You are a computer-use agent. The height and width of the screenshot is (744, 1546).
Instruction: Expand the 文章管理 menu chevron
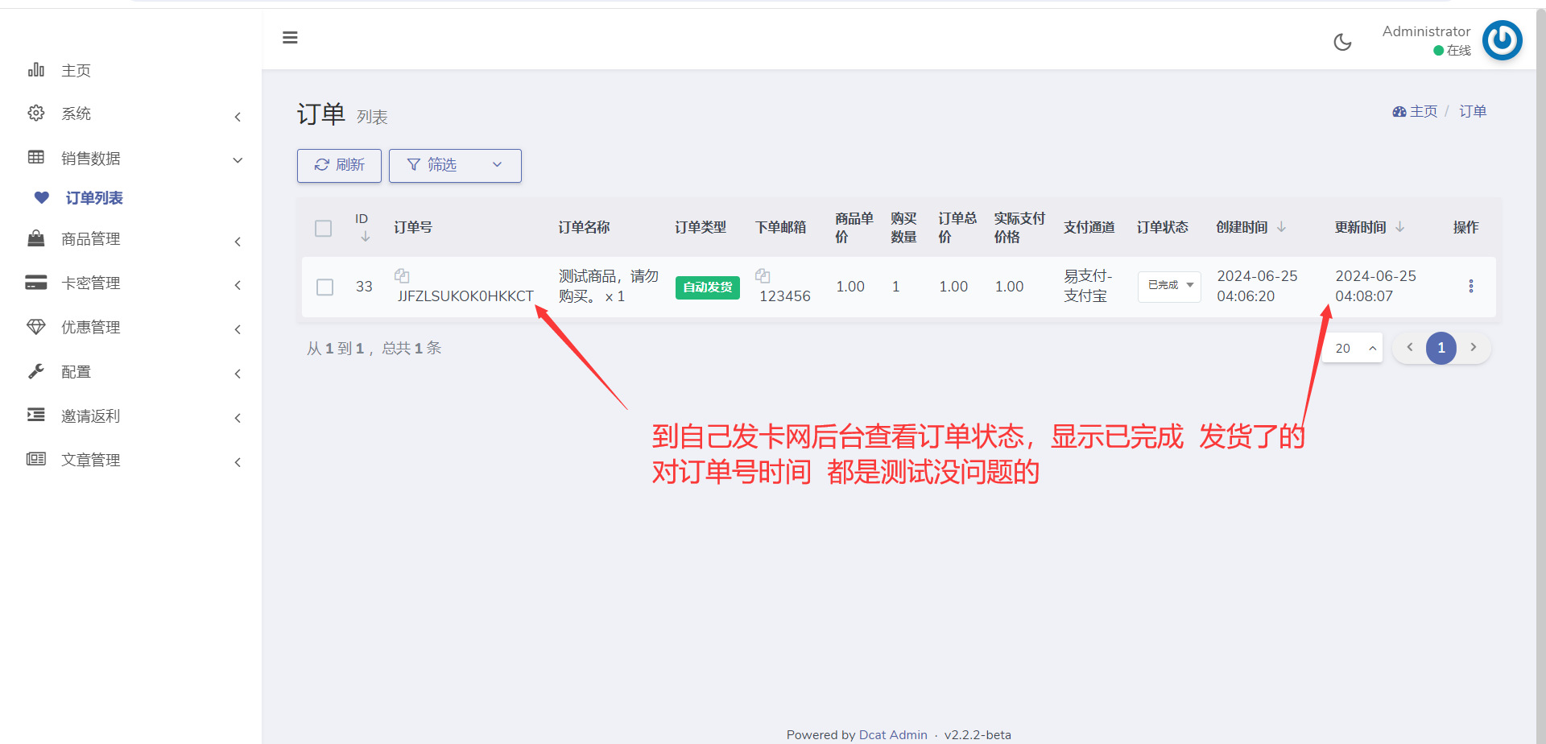(x=238, y=463)
